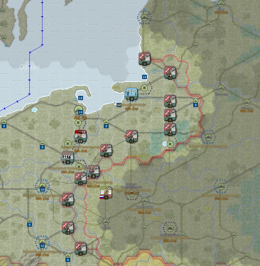260x266 pixels.
Task: Click the ringed city with supply 10 above the bottom-left Sekundäre Versorgung label
Action: (x=42, y=243)
